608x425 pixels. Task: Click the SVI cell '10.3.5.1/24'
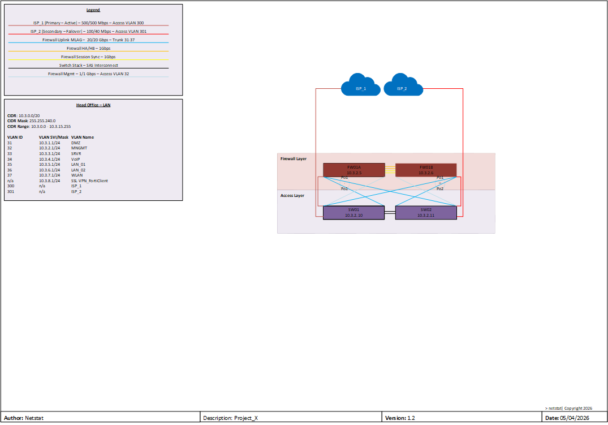(x=49, y=165)
